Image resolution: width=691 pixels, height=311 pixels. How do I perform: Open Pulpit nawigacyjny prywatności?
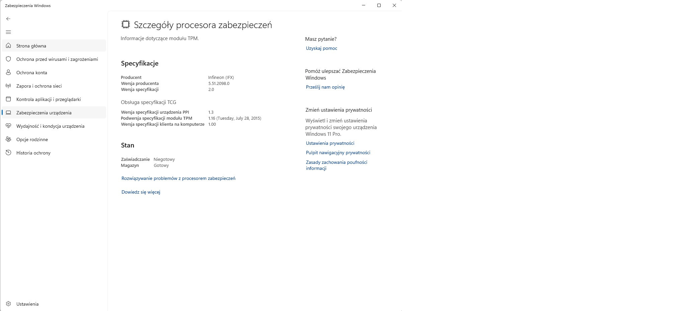[x=338, y=152]
